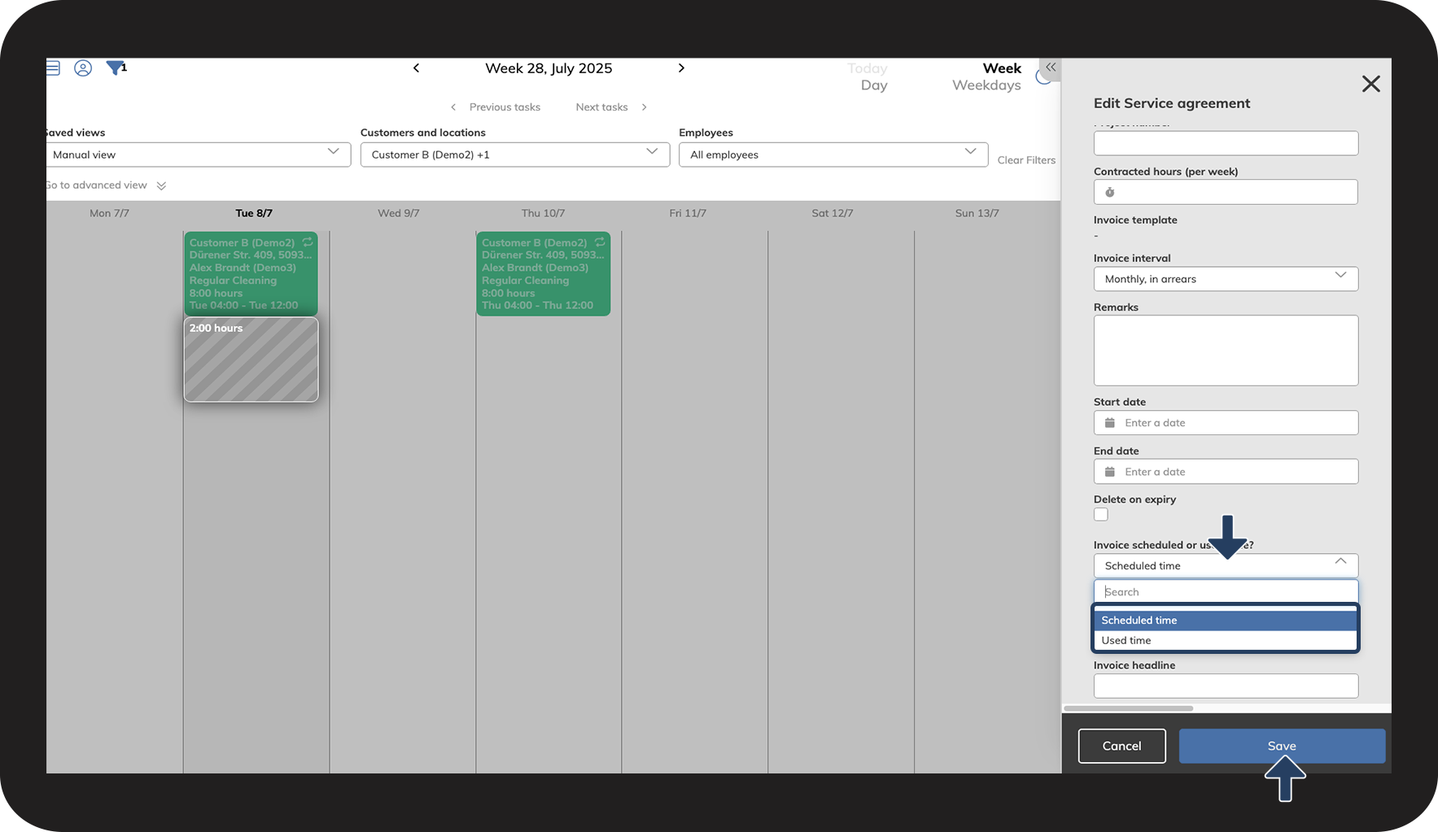Close the Edit Service agreement panel
The height and width of the screenshot is (832, 1438).
point(1371,84)
